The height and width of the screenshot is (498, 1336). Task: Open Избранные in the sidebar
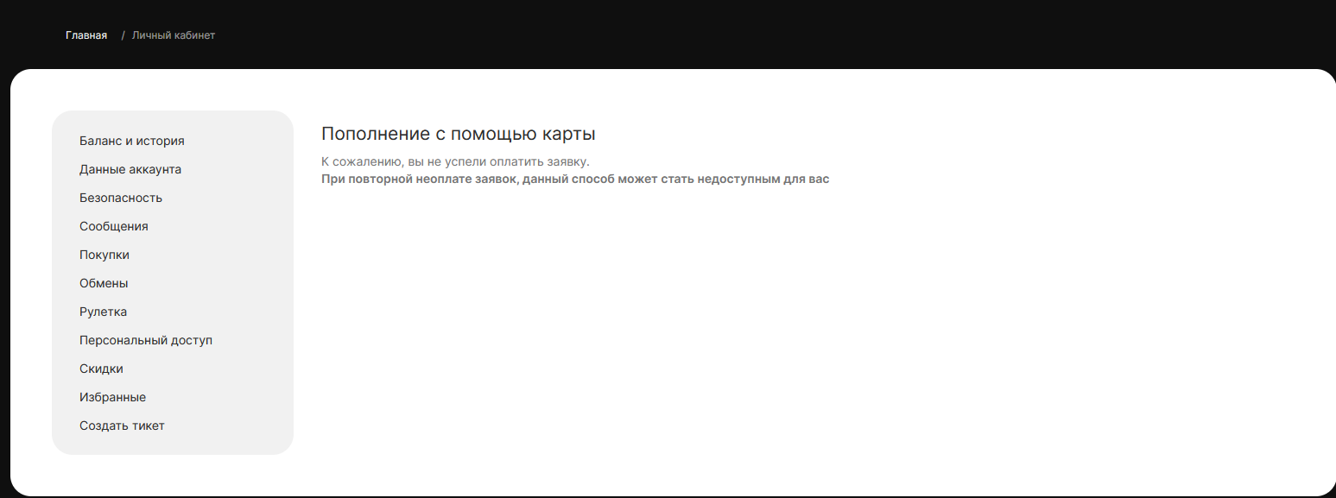click(x=112, y=397)
